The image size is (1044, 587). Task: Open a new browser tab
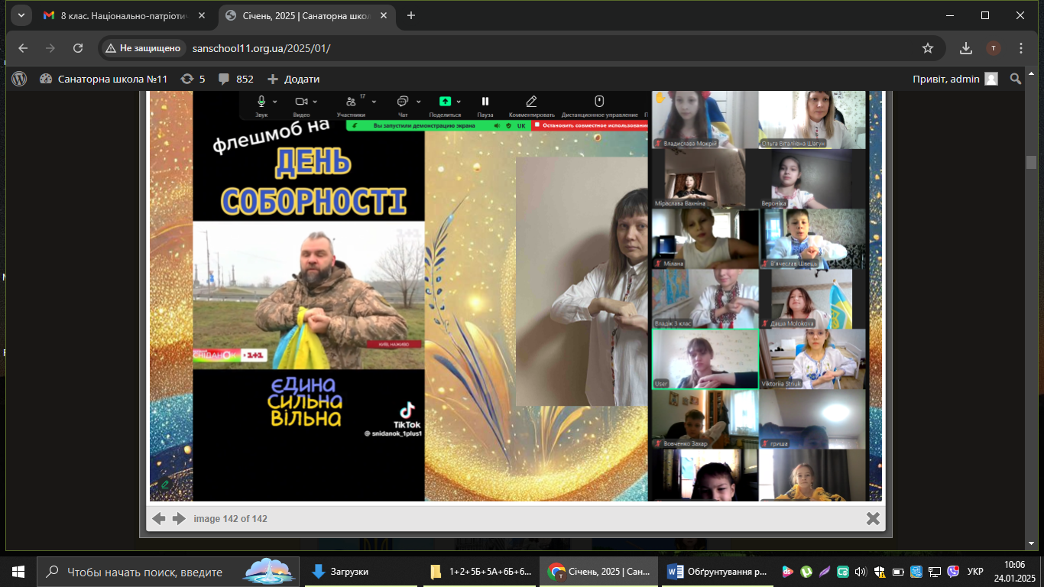pos(411,15)
